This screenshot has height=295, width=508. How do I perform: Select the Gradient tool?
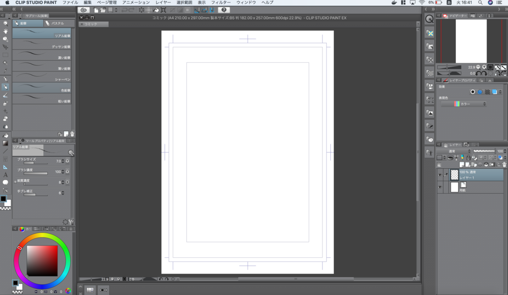(x=5, y=143)
